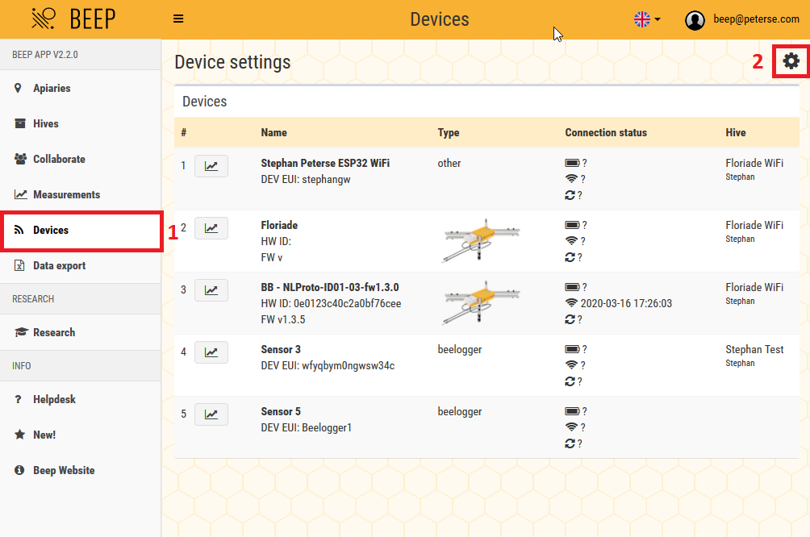Screen dimensions: 810x537
Task: Click 'DEV EUI: wfyqbym0ngwsw34c' text
Action: coord(328,365)
